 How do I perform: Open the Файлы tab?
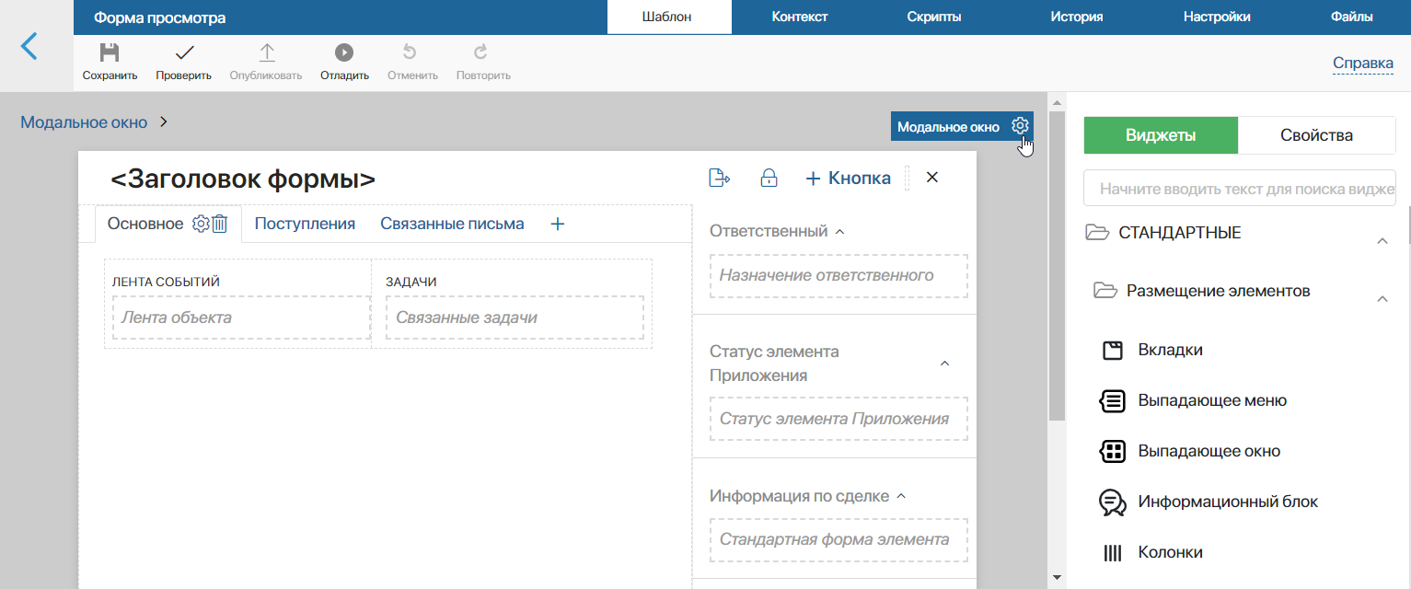1351,17
